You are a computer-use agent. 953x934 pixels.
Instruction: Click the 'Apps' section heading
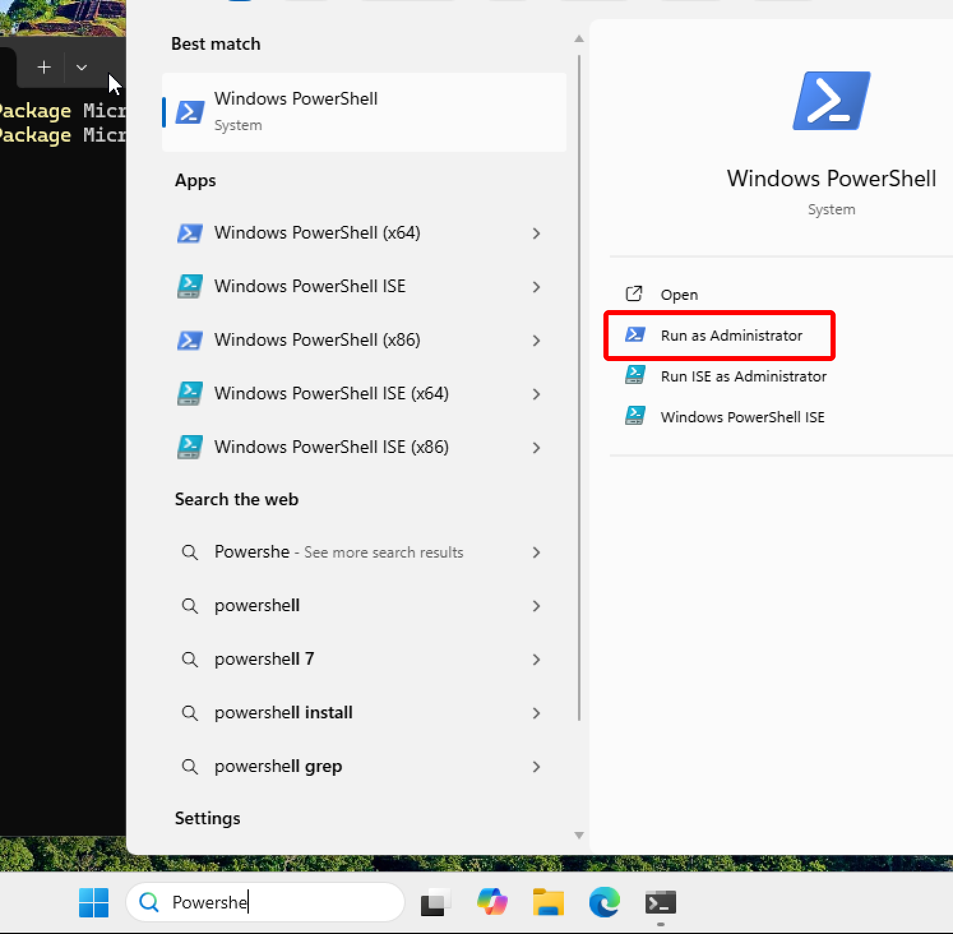pos(195,181)
